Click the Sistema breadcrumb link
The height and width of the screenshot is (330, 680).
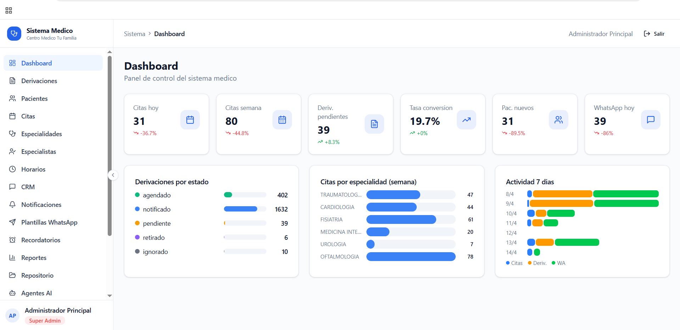[x=135, y=34]
